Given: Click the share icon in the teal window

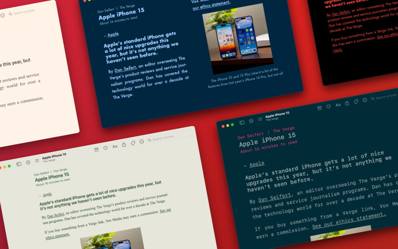Looking at the screenshot, I should (x=347, y=103).
